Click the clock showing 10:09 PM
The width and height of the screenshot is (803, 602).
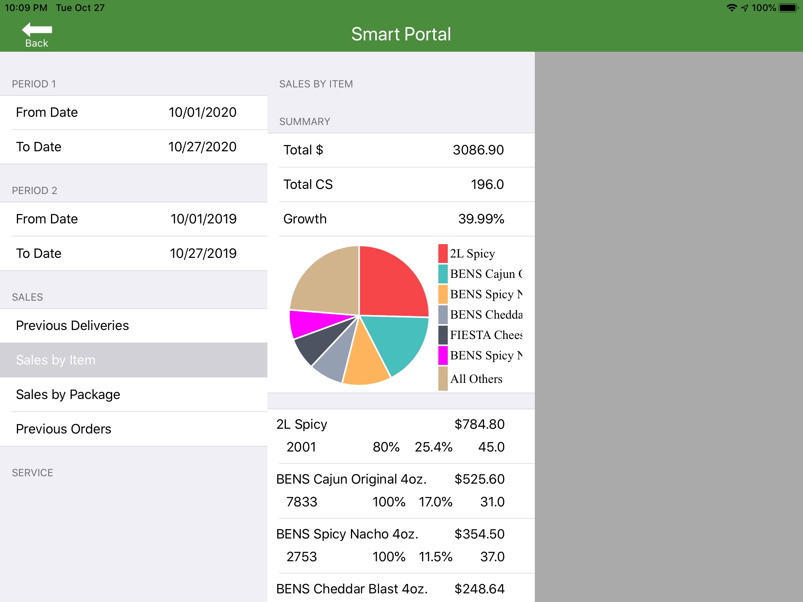[26, 8]
